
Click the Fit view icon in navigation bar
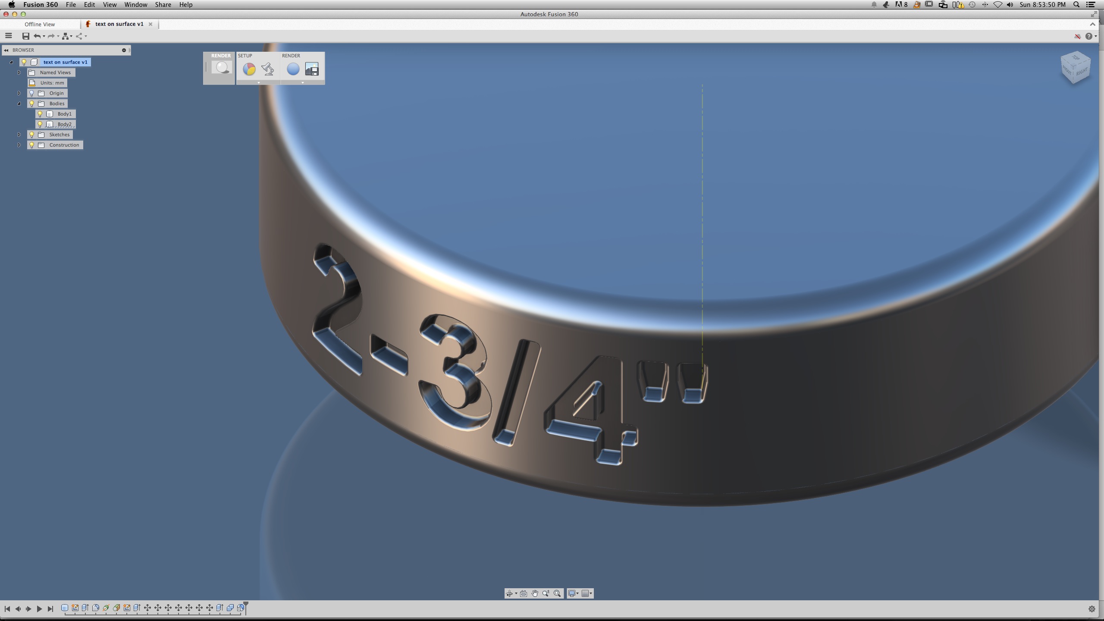point(557,593)
